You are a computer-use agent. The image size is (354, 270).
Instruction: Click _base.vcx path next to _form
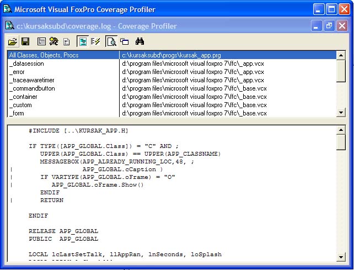(194, 113)
